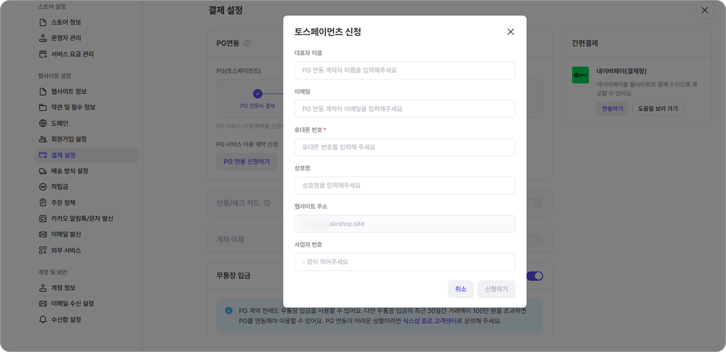Click the 취소 button in dialog
The width and height of the screenshot is (726, 352).
(461, 289)
